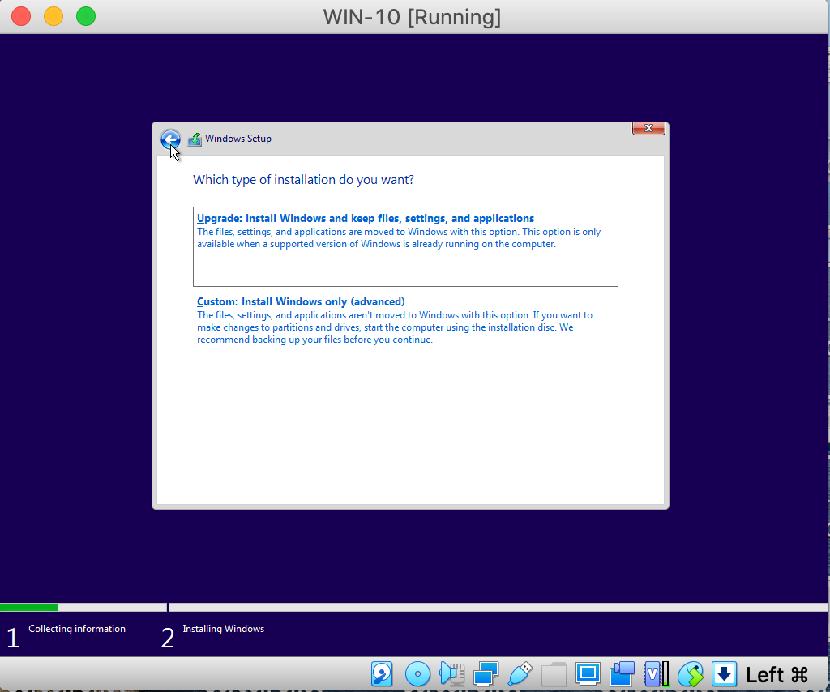Choose Upgrade: Install Windows and keep files
This screenshot has height=692, width=830.
tap(405, 246)
